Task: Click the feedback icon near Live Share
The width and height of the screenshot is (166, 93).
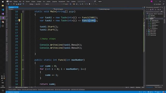Action: pyautogui.click(x=164, y=4)
